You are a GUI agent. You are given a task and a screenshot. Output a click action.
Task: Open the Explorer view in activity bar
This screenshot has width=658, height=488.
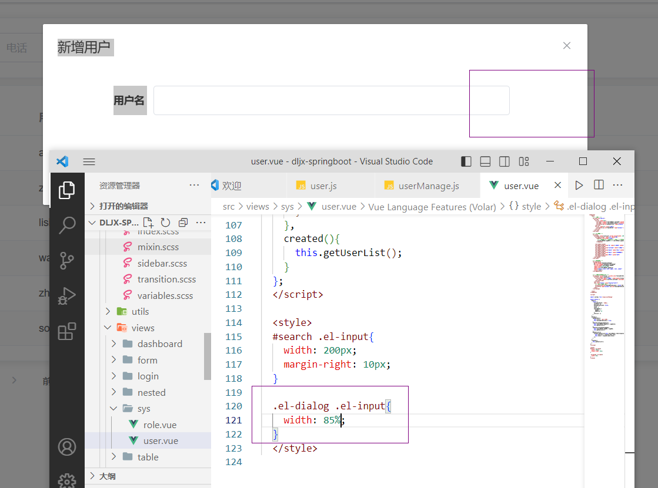pyautogui.click(x=66, y=190)
